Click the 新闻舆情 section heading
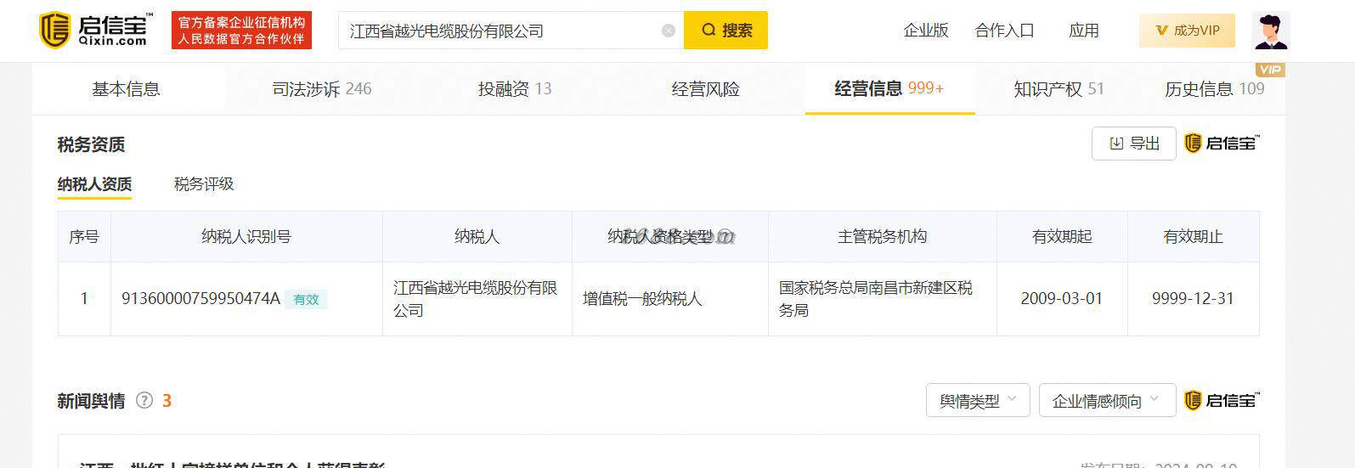 (91, 401)
